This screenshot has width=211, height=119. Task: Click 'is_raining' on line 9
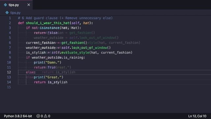[73, 58]
